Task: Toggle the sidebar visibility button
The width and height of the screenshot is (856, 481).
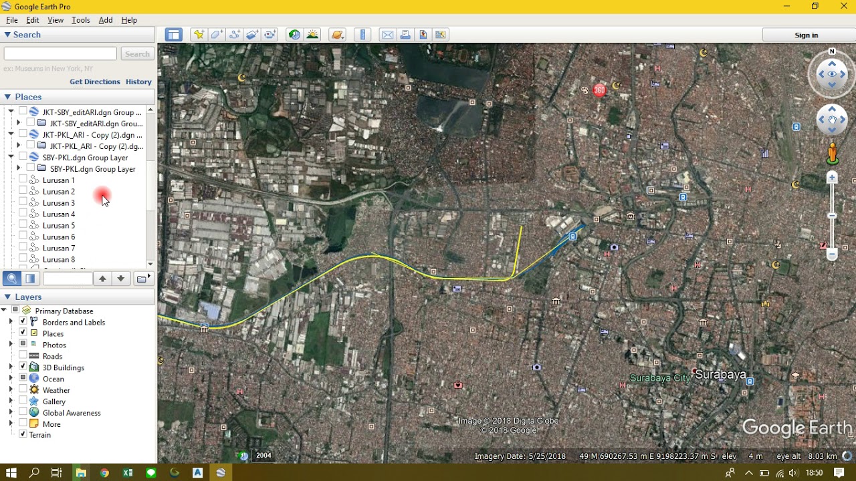Action: click(174, 35)
